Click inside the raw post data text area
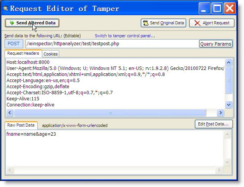The image size is (244, 187). pos(114,152)
